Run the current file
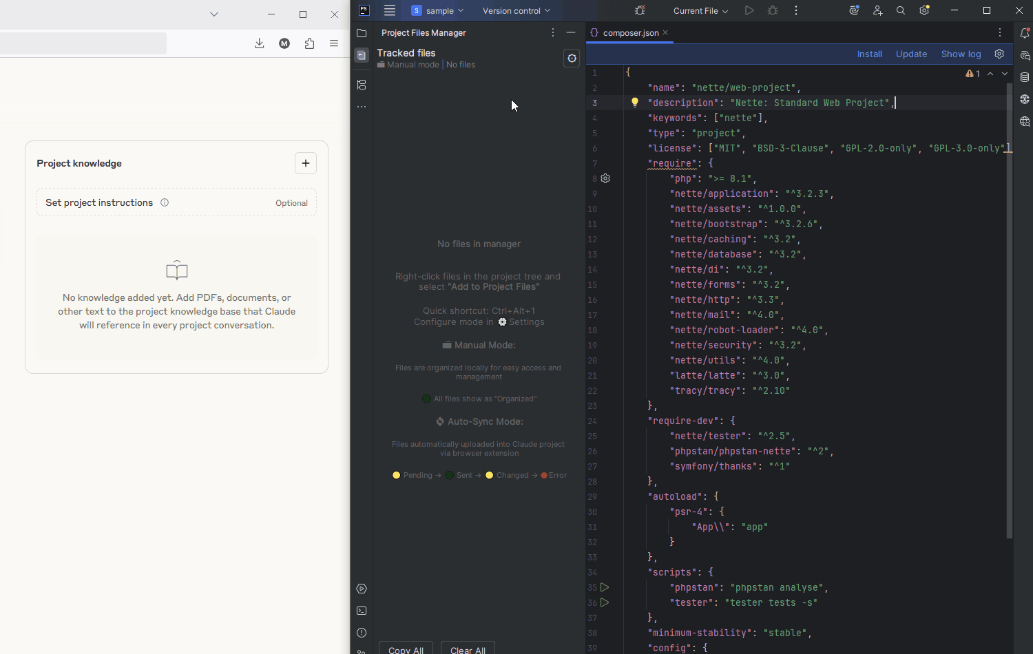Screen dimensions: 1033x654 [749, 10]
